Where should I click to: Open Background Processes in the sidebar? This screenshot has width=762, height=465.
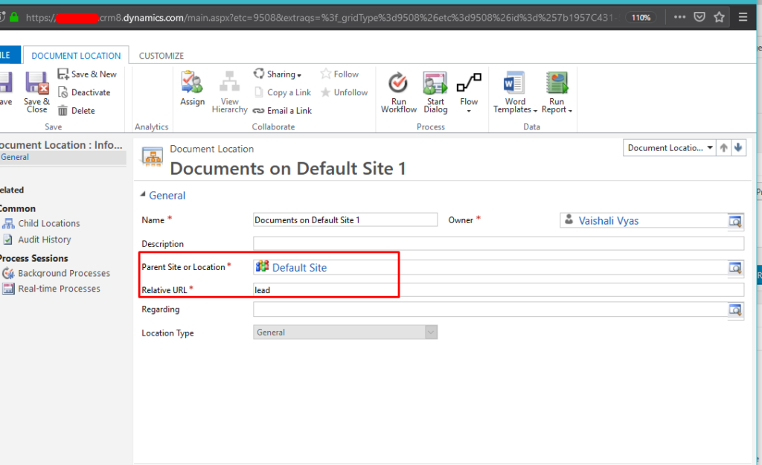(64, 273)
